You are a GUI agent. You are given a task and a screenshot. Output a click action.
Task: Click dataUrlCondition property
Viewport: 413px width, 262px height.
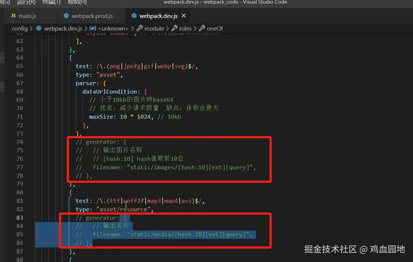pyautogui.click(x=109, y=92)
